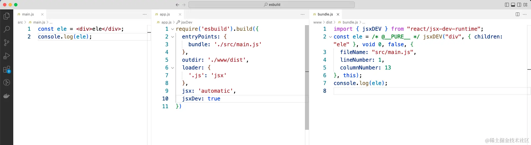Open more actions for main.js editor group

click(145, 14)
